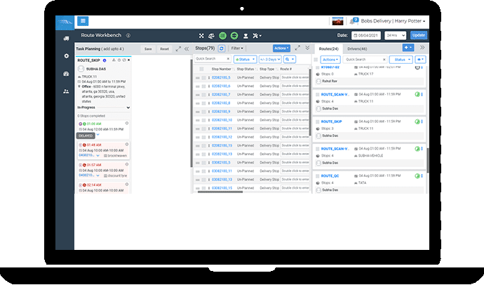
Task: Switch to the Routes(24) tab
Action: pos(328,48)
